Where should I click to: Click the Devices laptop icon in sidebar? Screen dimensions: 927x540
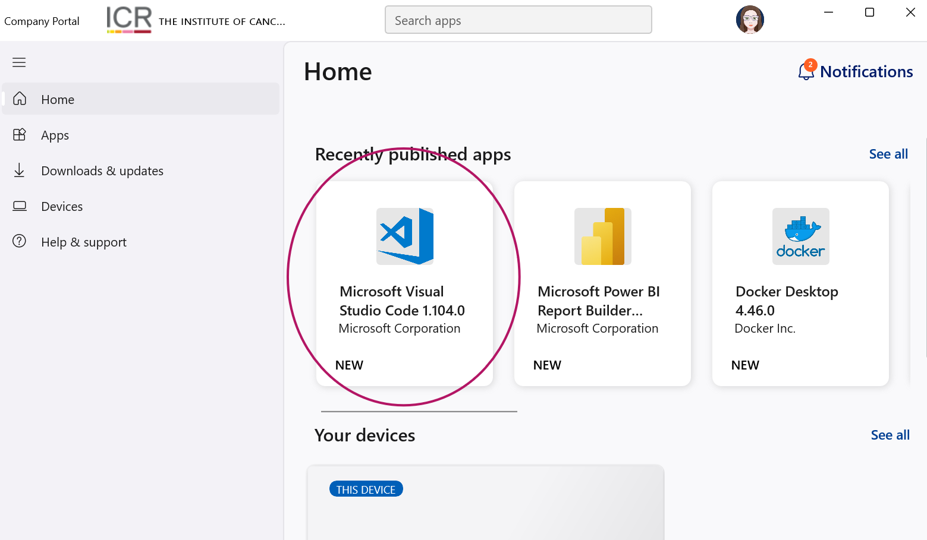(x=20, y=206)
